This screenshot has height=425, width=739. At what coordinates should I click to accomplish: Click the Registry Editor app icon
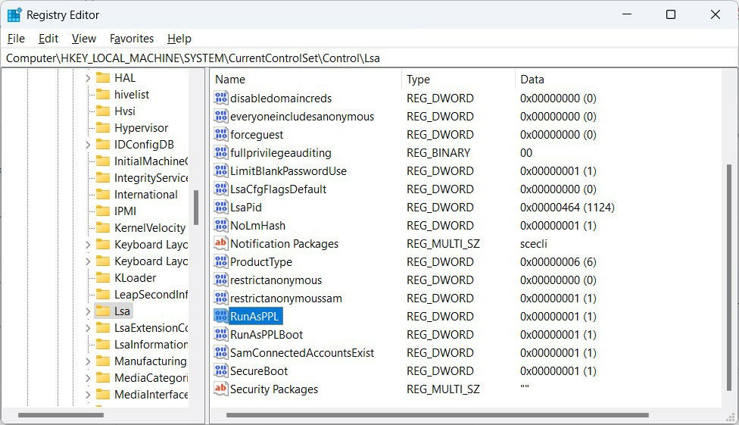pyautogui.click(x=14, y=14)
